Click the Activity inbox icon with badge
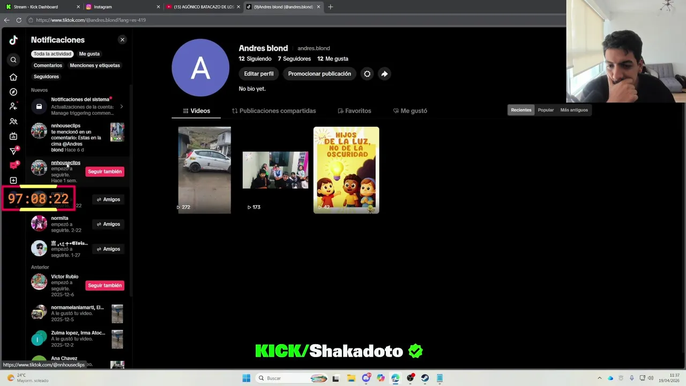The width and height of the screenshot is (686, 386). tap(13, 166)
